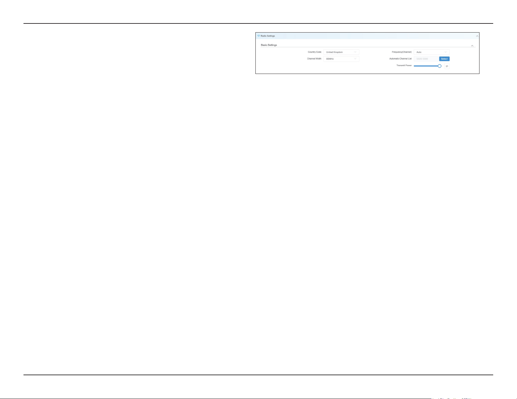Click the Transmit Power value box 21
Viewport: 517px width, 399px height.
pos(447,66)
